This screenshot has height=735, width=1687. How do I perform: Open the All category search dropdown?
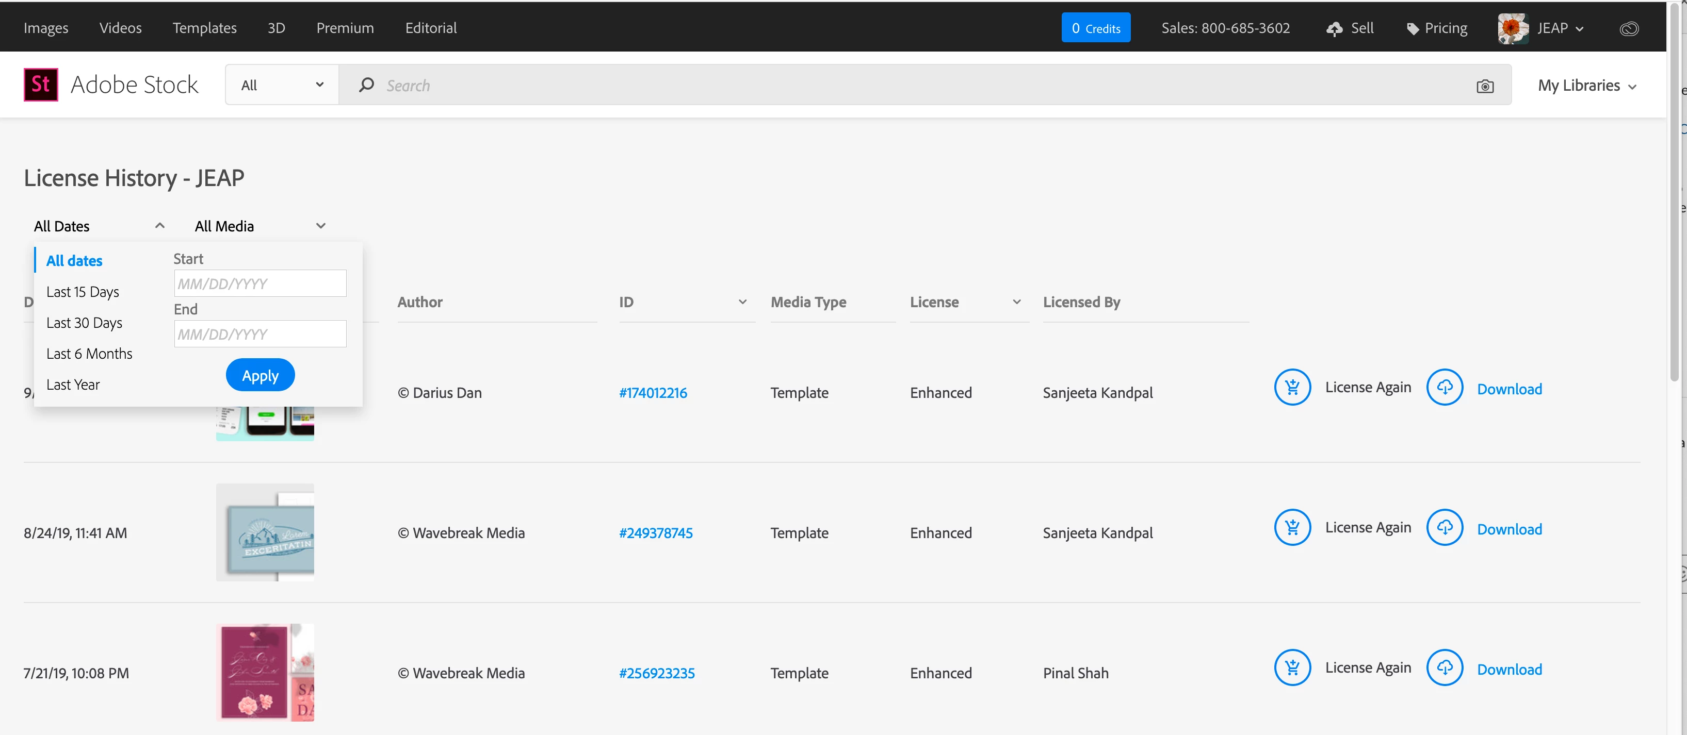tap(282, 85)
